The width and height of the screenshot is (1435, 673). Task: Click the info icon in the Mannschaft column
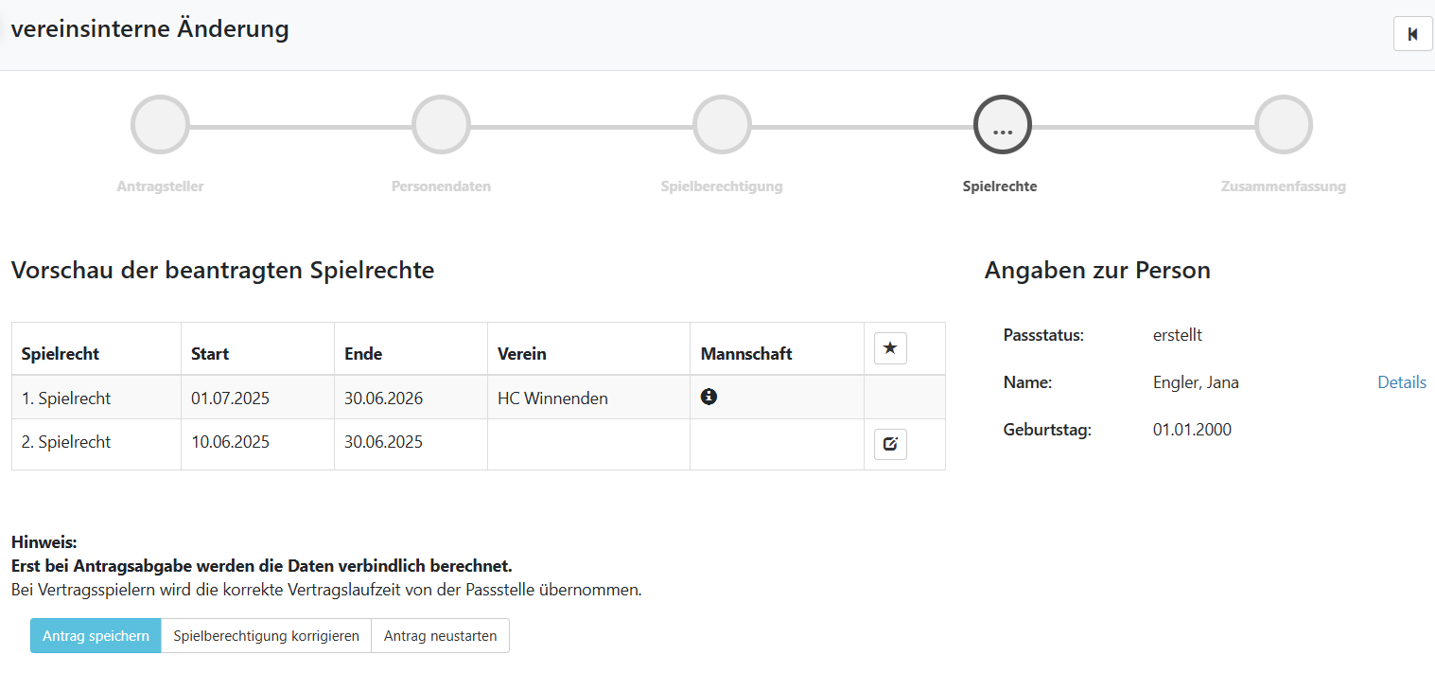tap(709, 397)
